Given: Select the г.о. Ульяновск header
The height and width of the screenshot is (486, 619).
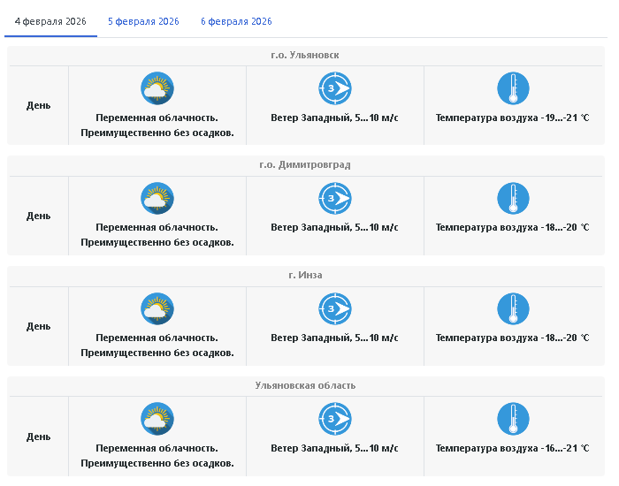Looking at the screenshot, I should 305,55.
